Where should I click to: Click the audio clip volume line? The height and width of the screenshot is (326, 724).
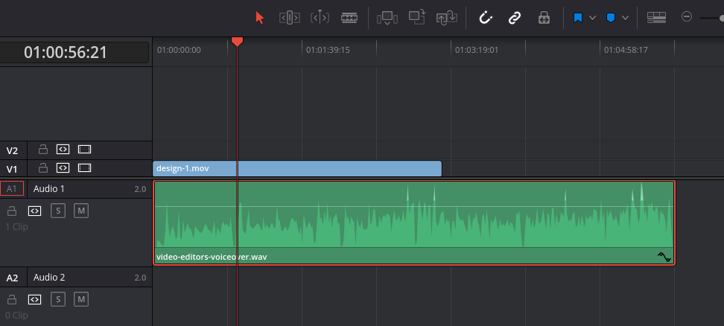coord(414,207)
